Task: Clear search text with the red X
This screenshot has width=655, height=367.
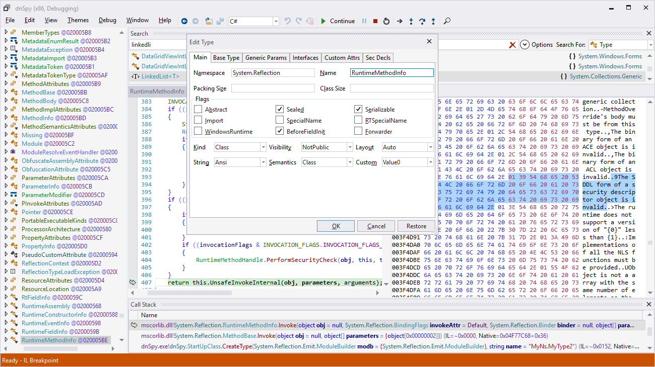Action: [x=512, y=45]
